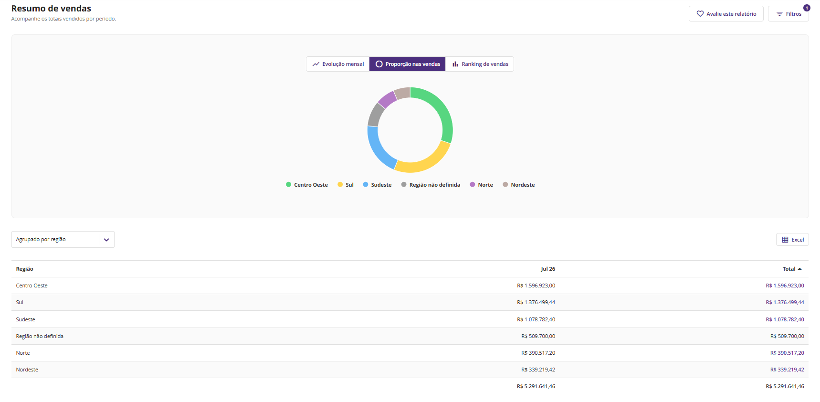Select the Nordeste table row

tap(410, 370)
